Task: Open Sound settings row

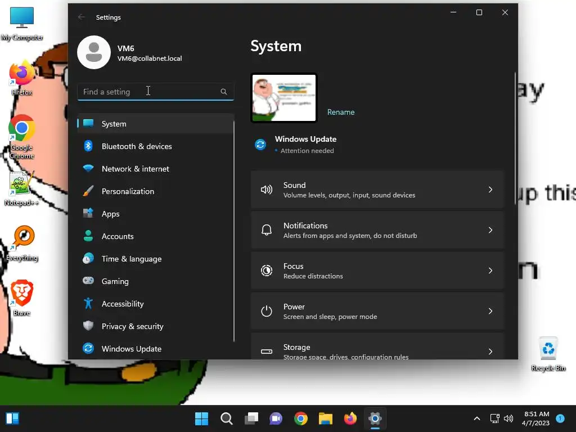Action: (377, 190)
